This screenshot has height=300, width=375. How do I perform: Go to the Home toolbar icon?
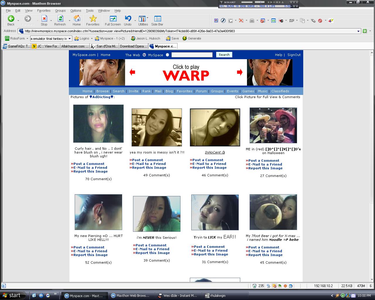pos(77,19)
